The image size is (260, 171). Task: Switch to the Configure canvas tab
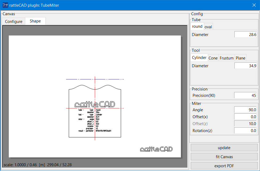[14, 21]
